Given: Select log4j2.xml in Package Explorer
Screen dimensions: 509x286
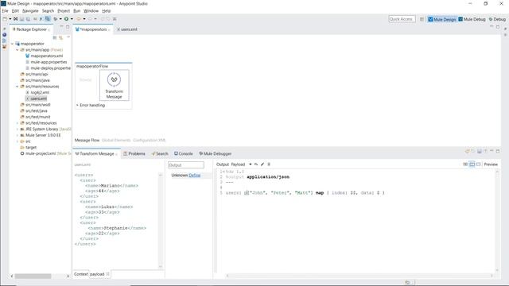Looking at the screenshot, I should [40, 92].
